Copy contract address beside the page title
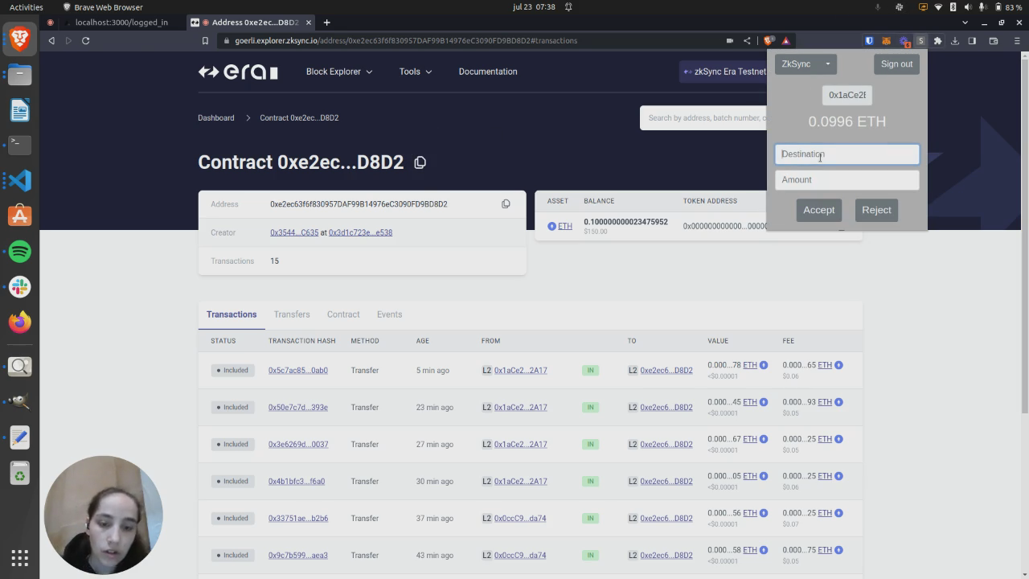 [x=420, y=162]
